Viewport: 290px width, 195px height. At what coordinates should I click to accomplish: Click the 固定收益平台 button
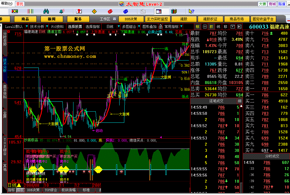[x=263, y=19]
